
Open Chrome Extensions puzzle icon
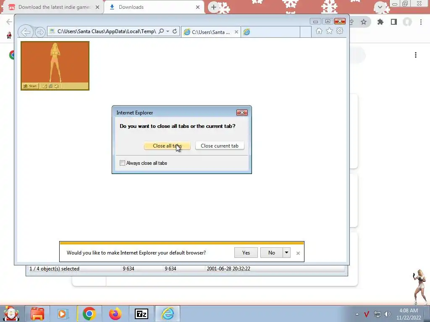pyautogui.click(x=380, y=22)
